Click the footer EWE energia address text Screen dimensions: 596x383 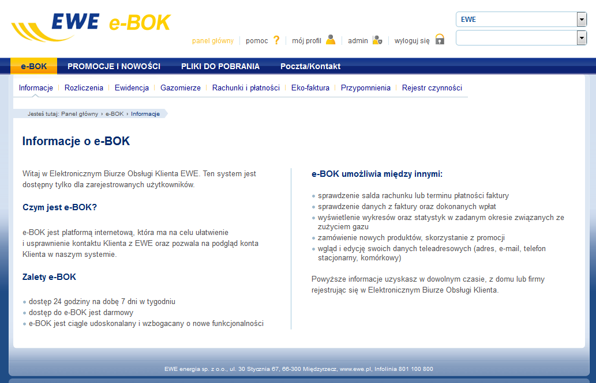point(299,369)
